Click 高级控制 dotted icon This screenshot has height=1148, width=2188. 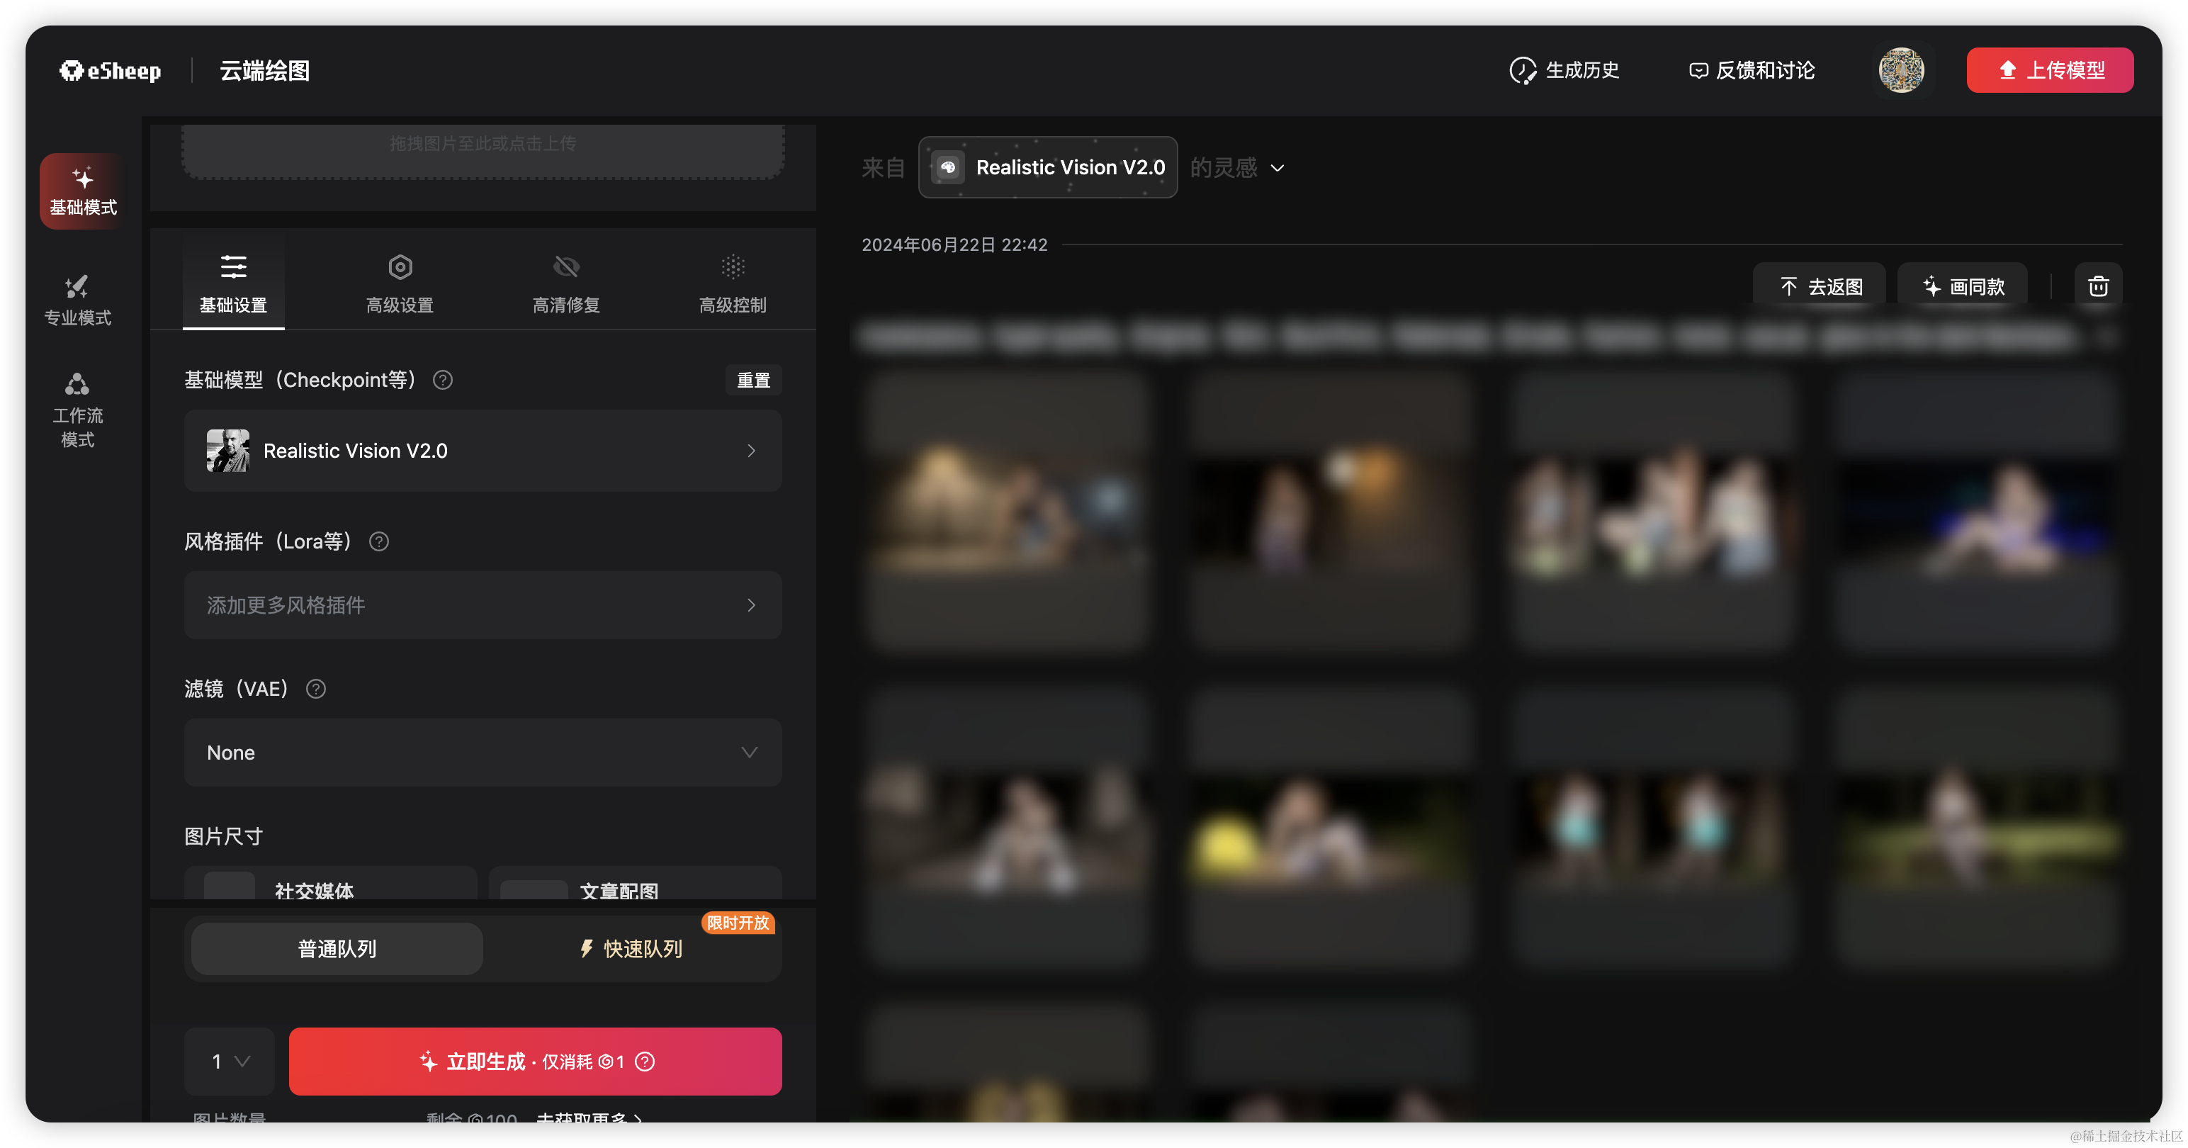(x=733, y=267)
